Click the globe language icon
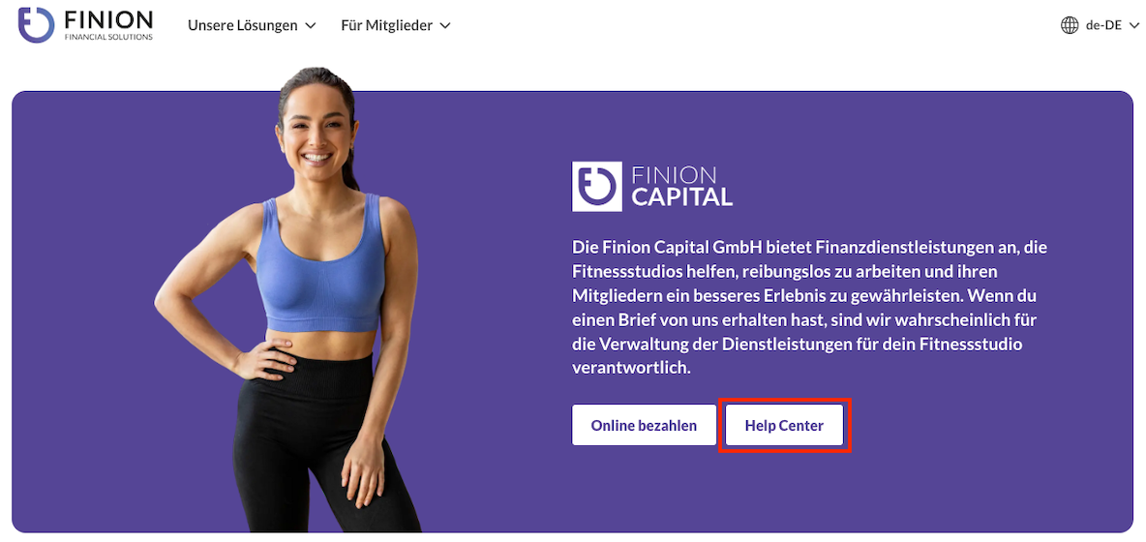Viewport: 1146px width, 542px height. 1070,25
